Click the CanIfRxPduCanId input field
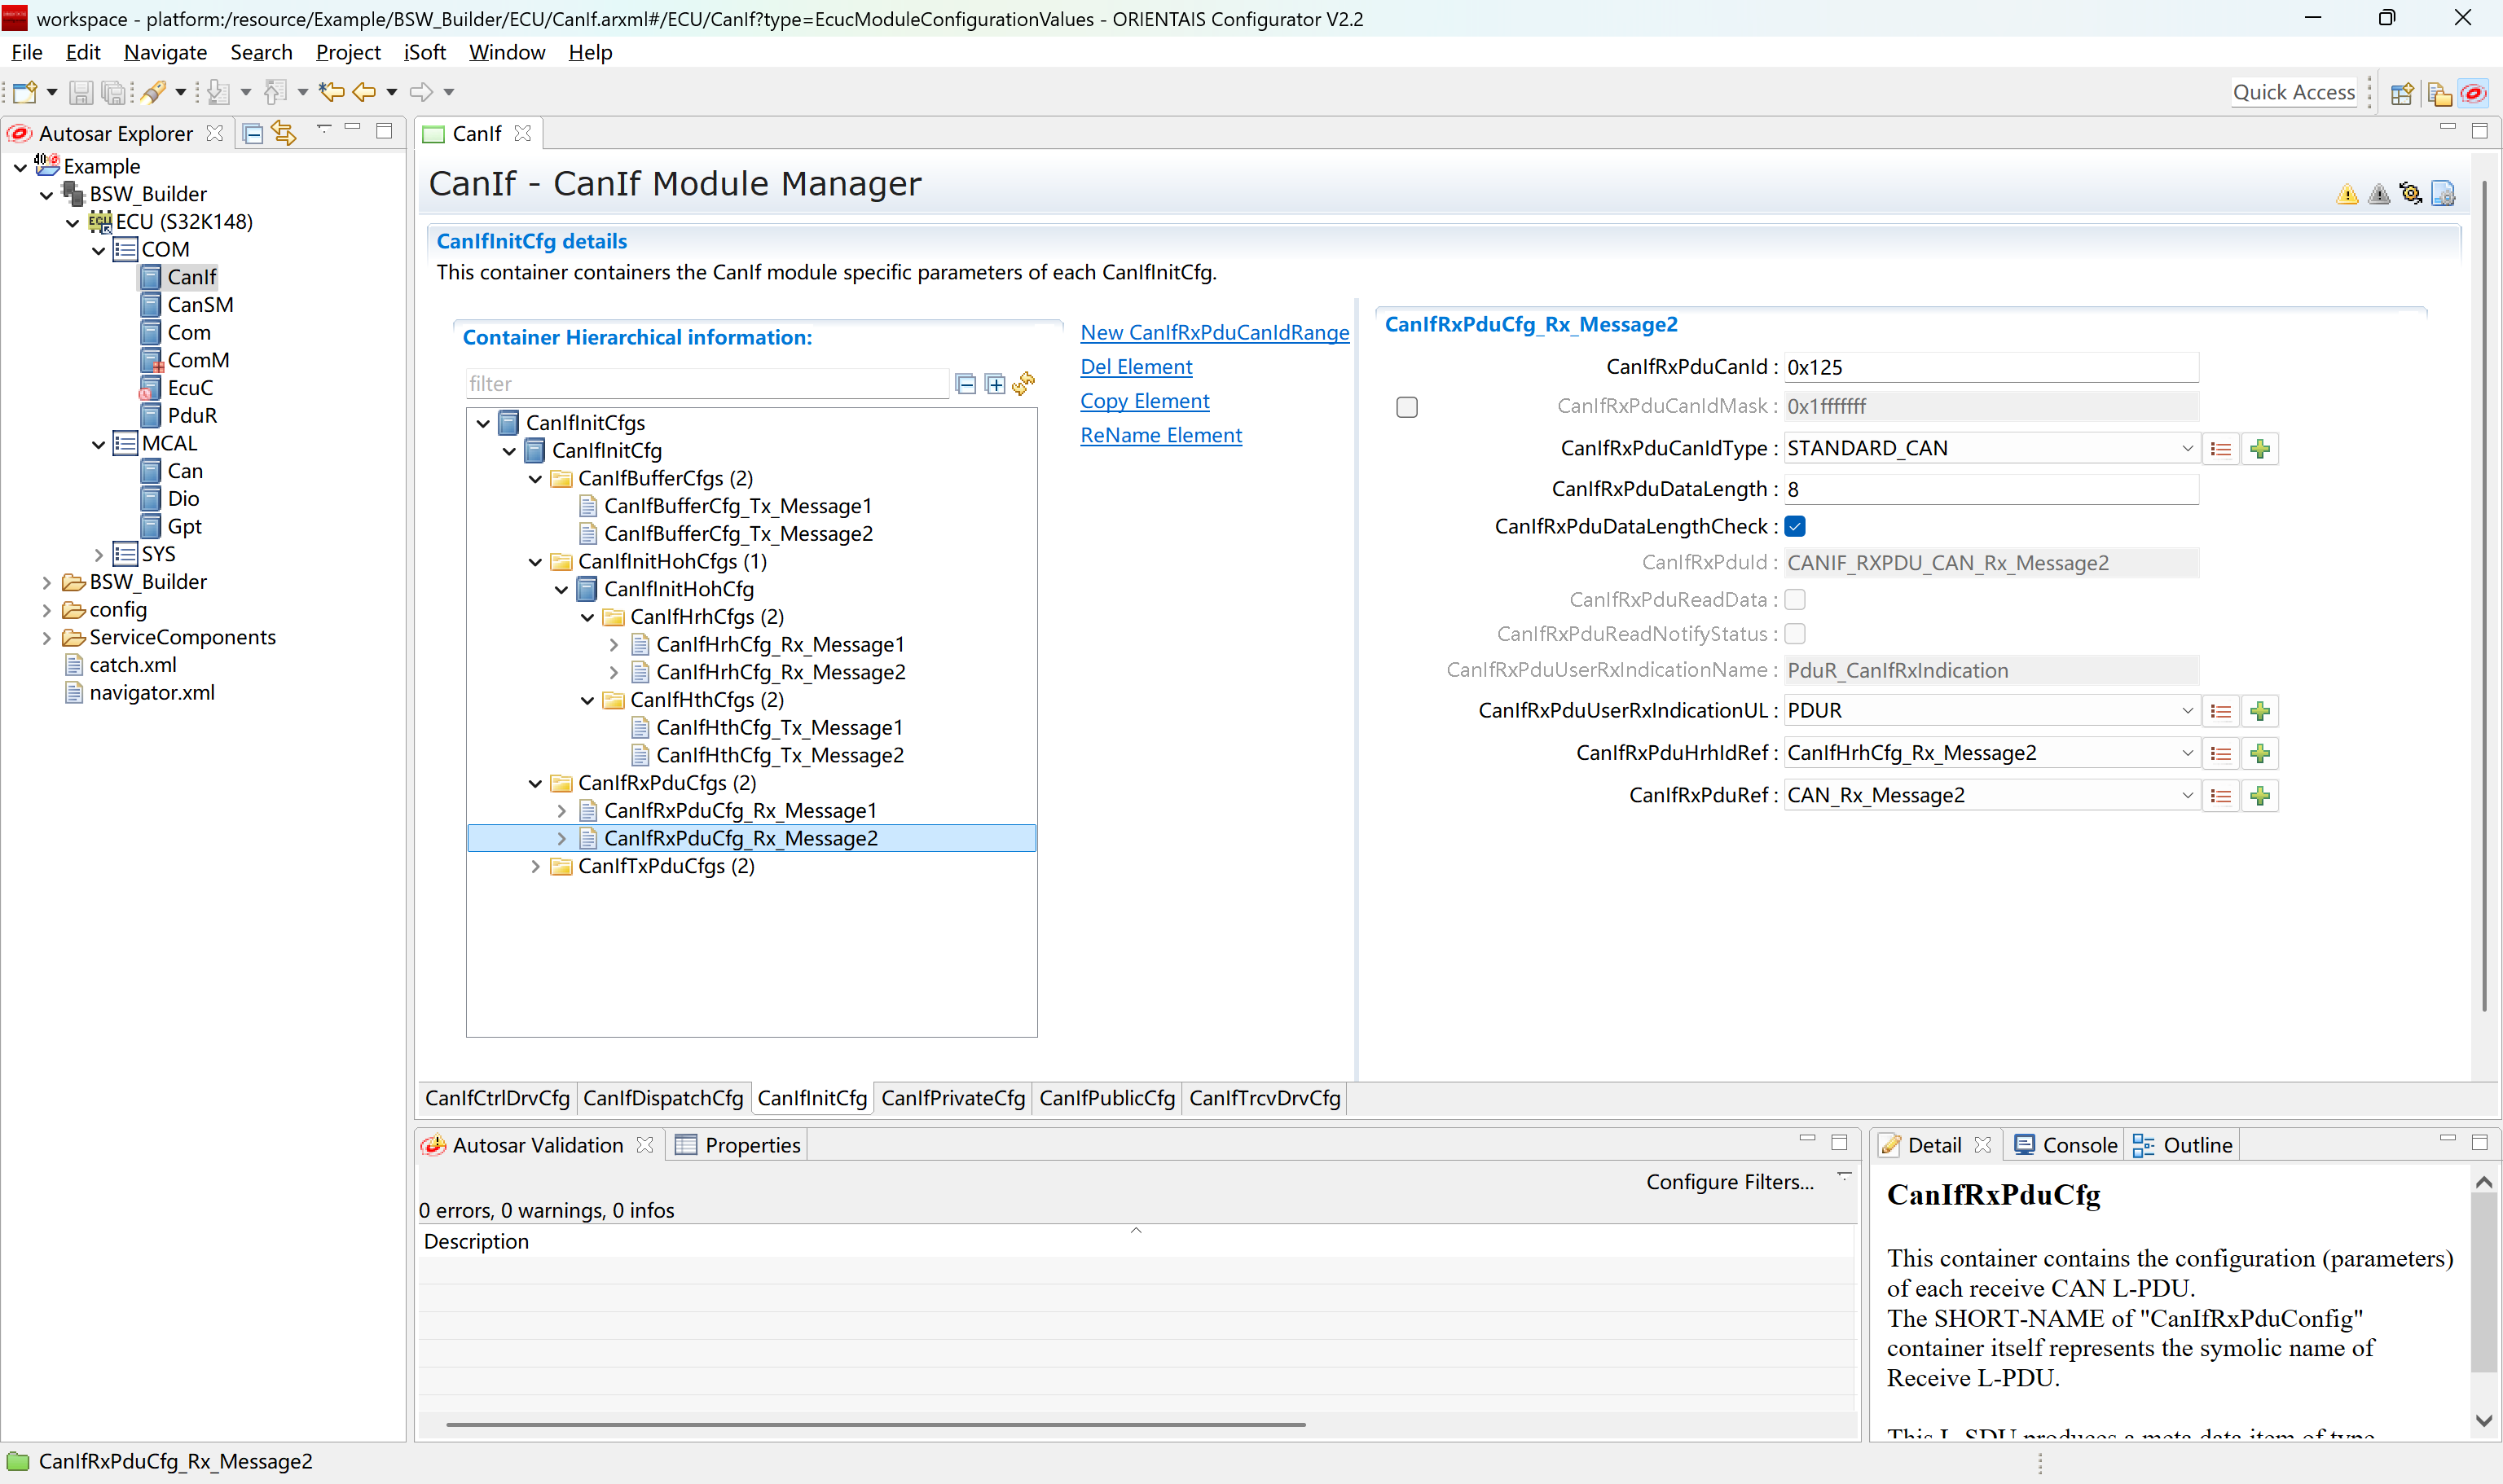This screenshot has height=1484, width=2503. pyautogui.click(x=1990, y=367)
